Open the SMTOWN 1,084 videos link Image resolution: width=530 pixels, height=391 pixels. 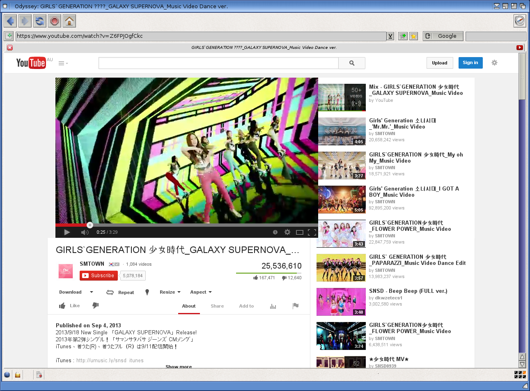(139, 264)
